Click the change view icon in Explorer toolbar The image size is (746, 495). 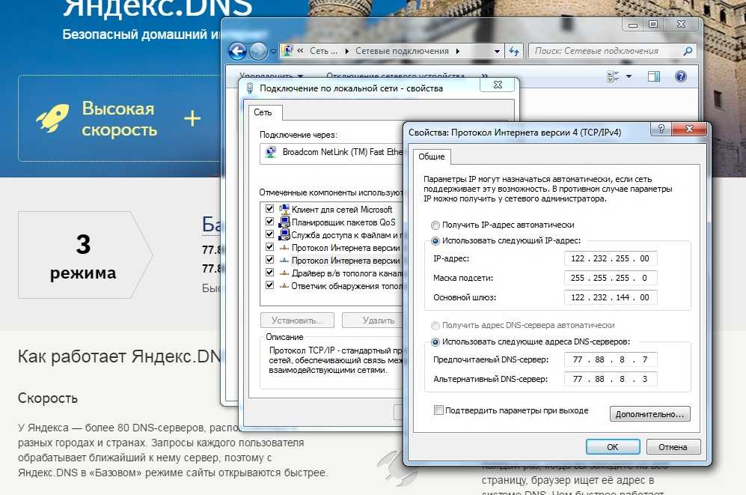pyautogui.click(x=613, y=76)
